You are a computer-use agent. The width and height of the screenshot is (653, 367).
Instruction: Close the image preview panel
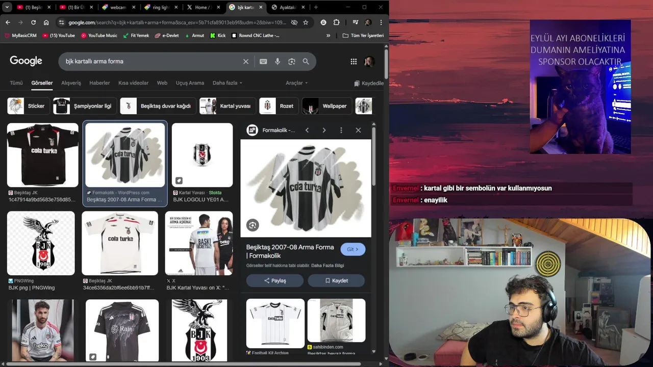pyautogui.click(x=358, y=130)
